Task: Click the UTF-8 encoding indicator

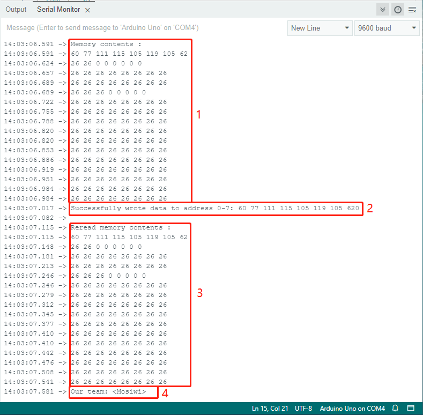Action: click(x=303, y=408)
